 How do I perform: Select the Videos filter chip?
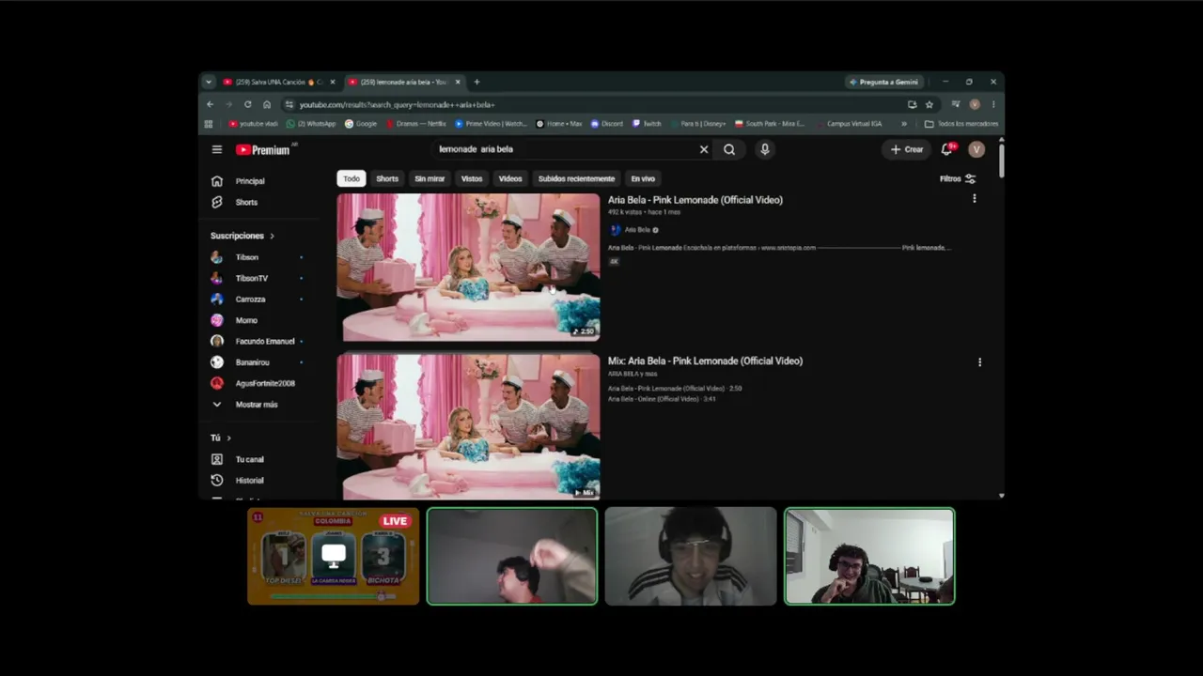pyautogui.click(x=510, y=178)
